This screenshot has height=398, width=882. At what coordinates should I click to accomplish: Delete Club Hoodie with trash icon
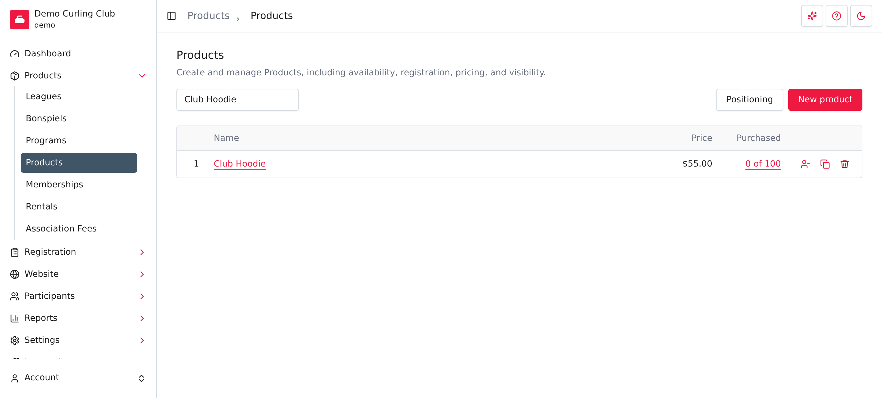click(844, 164)
